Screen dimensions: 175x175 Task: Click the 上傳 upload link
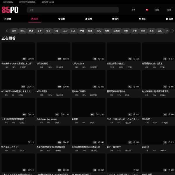[133, 10]
